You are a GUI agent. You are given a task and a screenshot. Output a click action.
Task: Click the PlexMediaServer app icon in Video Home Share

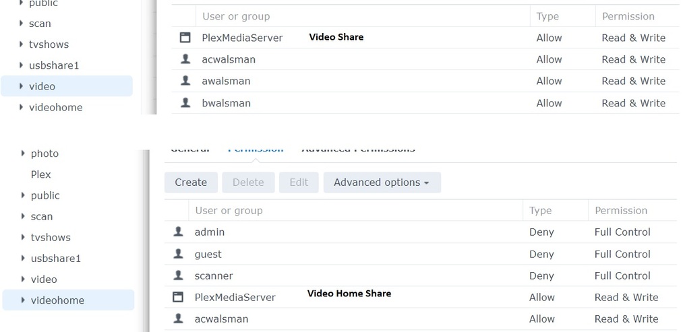[178, 297]
